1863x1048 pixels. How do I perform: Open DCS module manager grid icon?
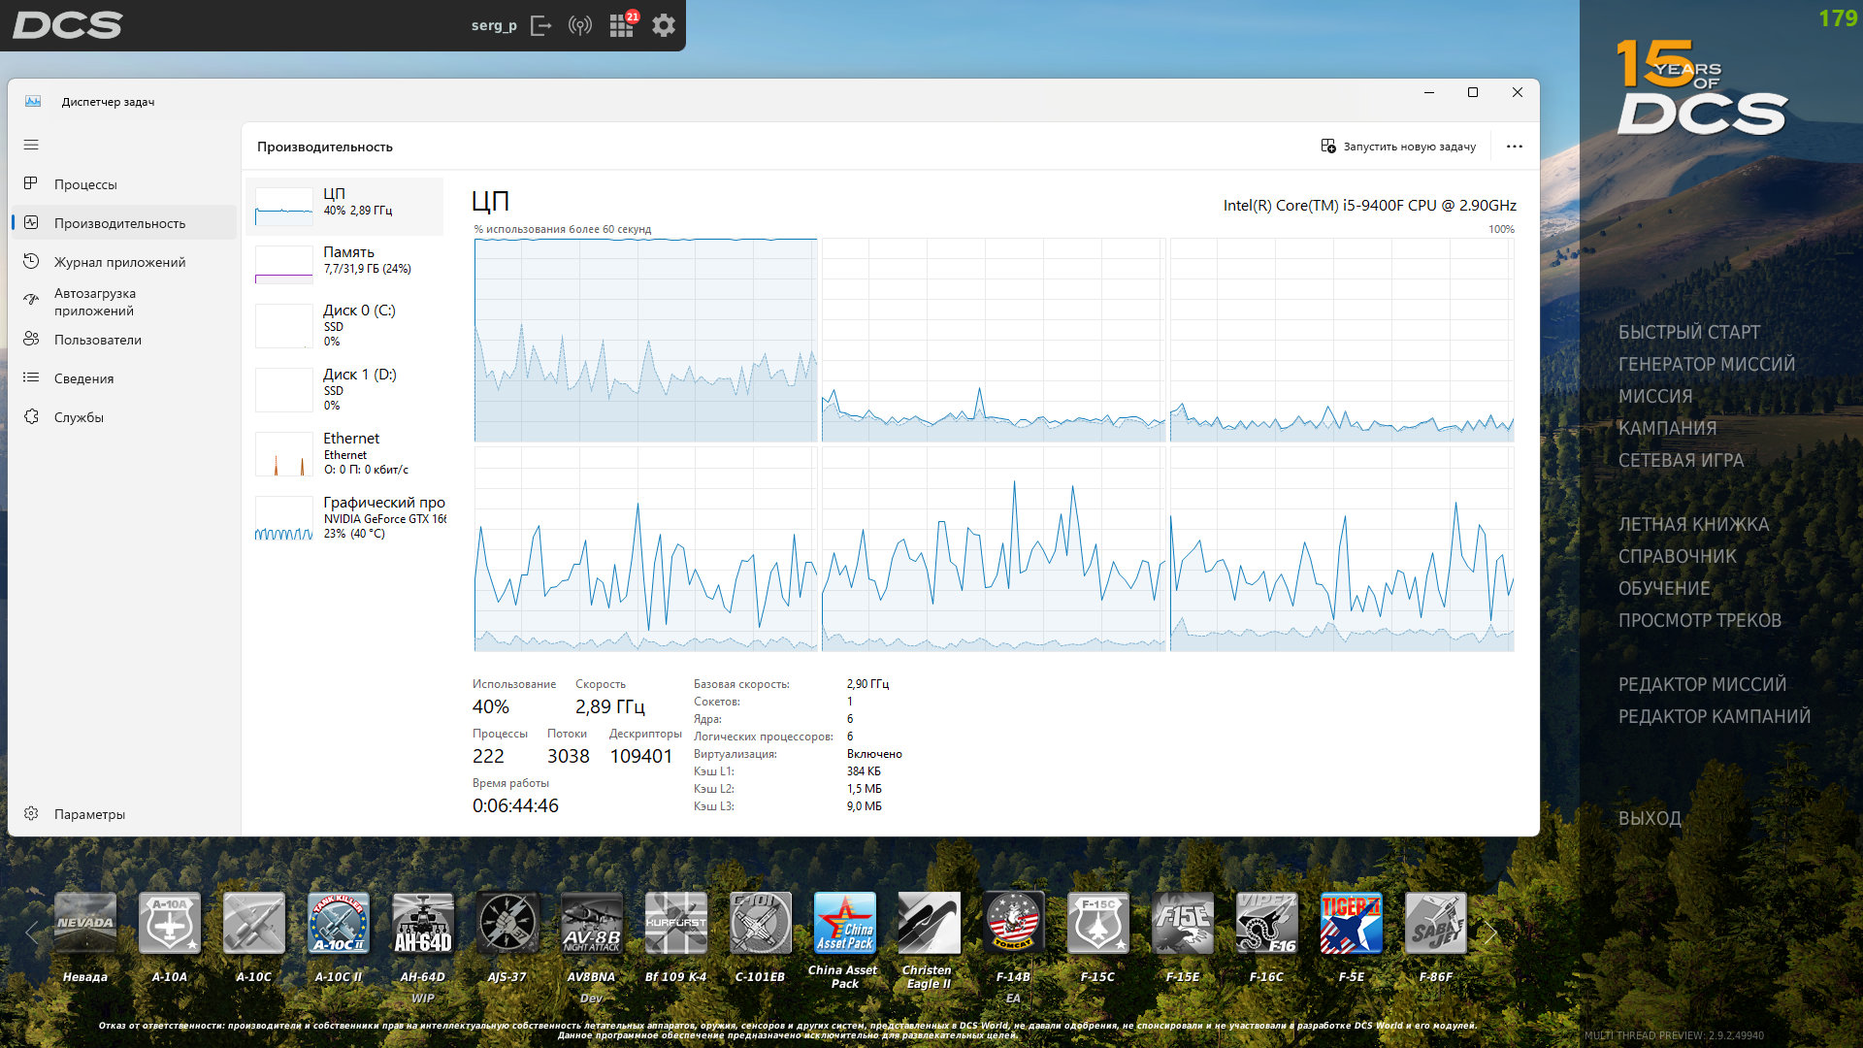pos(622,25)
